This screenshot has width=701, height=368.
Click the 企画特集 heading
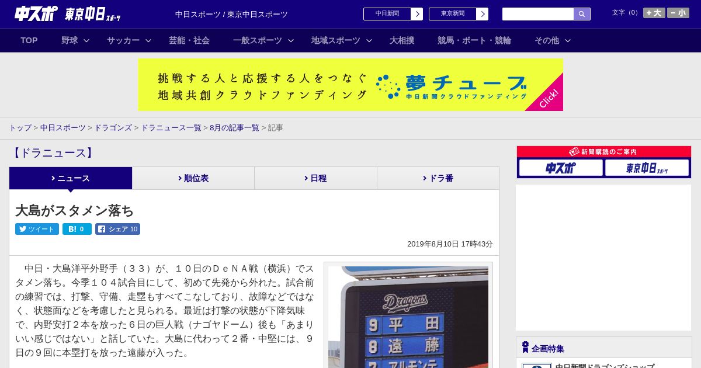pos(548,349)
